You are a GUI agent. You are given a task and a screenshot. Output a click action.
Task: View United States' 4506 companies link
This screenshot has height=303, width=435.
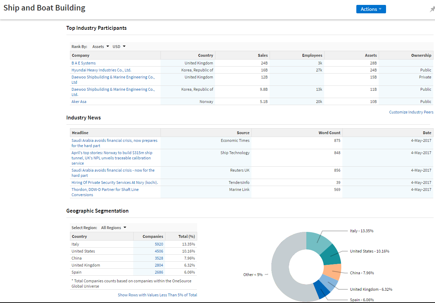[x=159, y=251]
